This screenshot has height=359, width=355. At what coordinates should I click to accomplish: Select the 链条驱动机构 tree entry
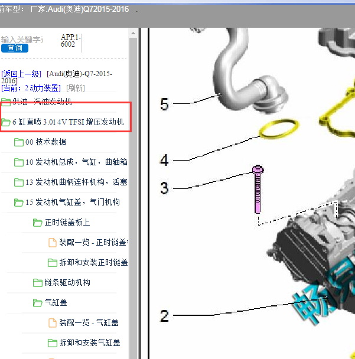click(67, 282)
